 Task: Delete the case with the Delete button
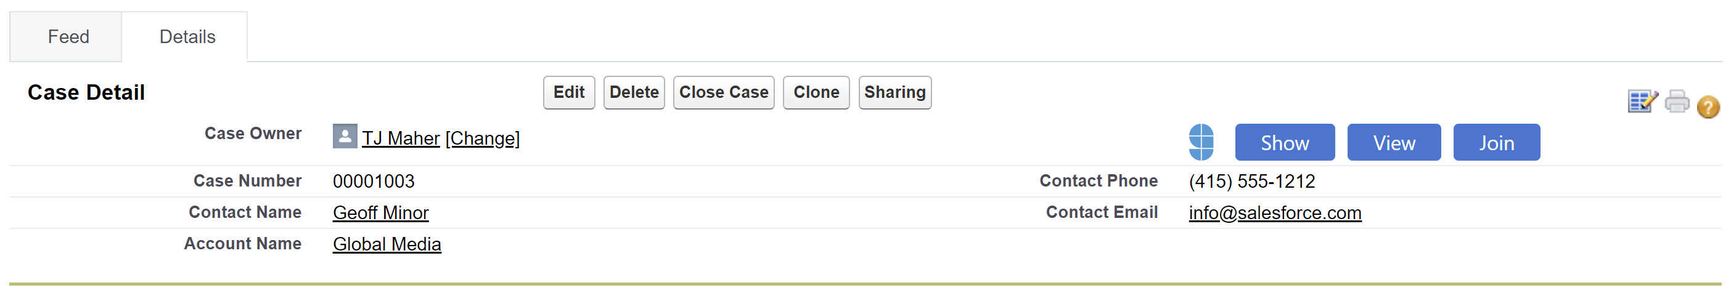[634, 92]
